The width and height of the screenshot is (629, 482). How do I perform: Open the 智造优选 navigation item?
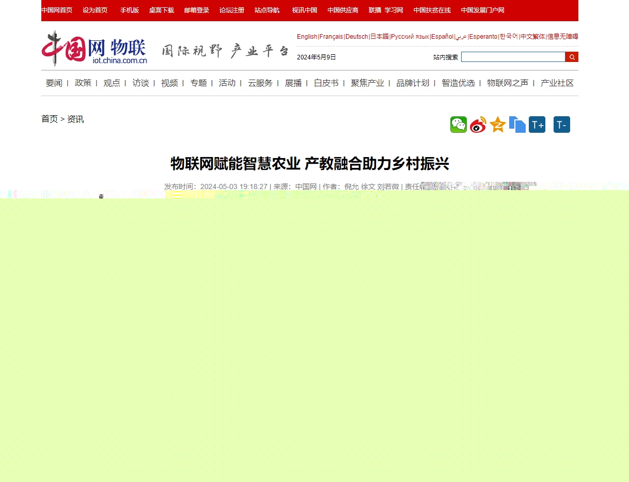tap(458, 83)
